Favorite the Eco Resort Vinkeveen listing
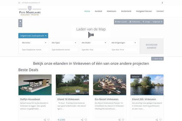 coord(123,120)
